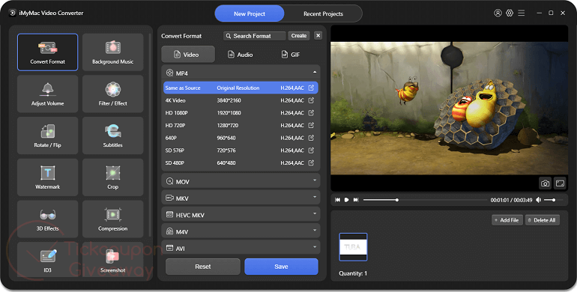Expand the AVI format group

(x=315, y=247)
